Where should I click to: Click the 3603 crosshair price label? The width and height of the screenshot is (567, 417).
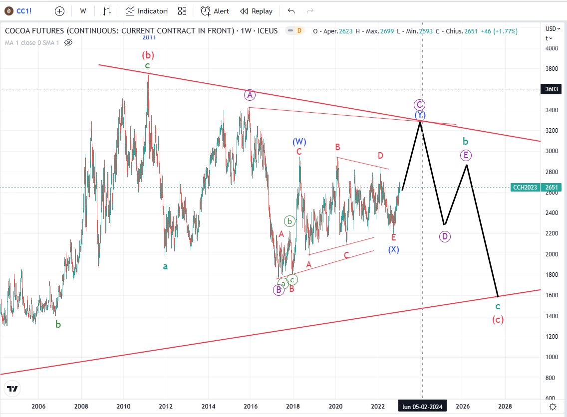(x=552, y=89)
